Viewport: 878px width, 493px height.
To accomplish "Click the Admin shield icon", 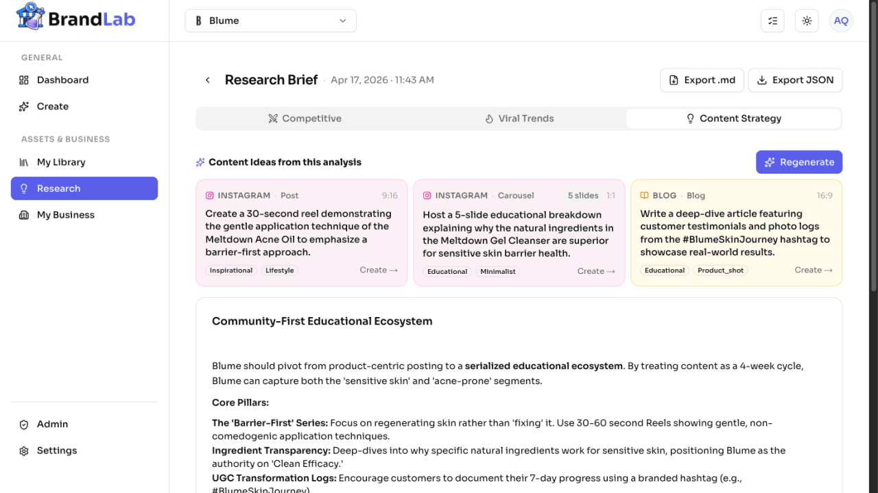I will (24, 425).
